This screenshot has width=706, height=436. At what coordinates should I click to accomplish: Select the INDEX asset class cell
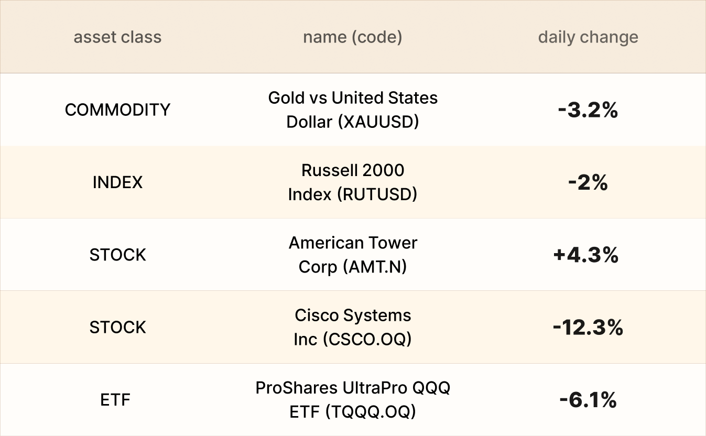tap(117, 182)
